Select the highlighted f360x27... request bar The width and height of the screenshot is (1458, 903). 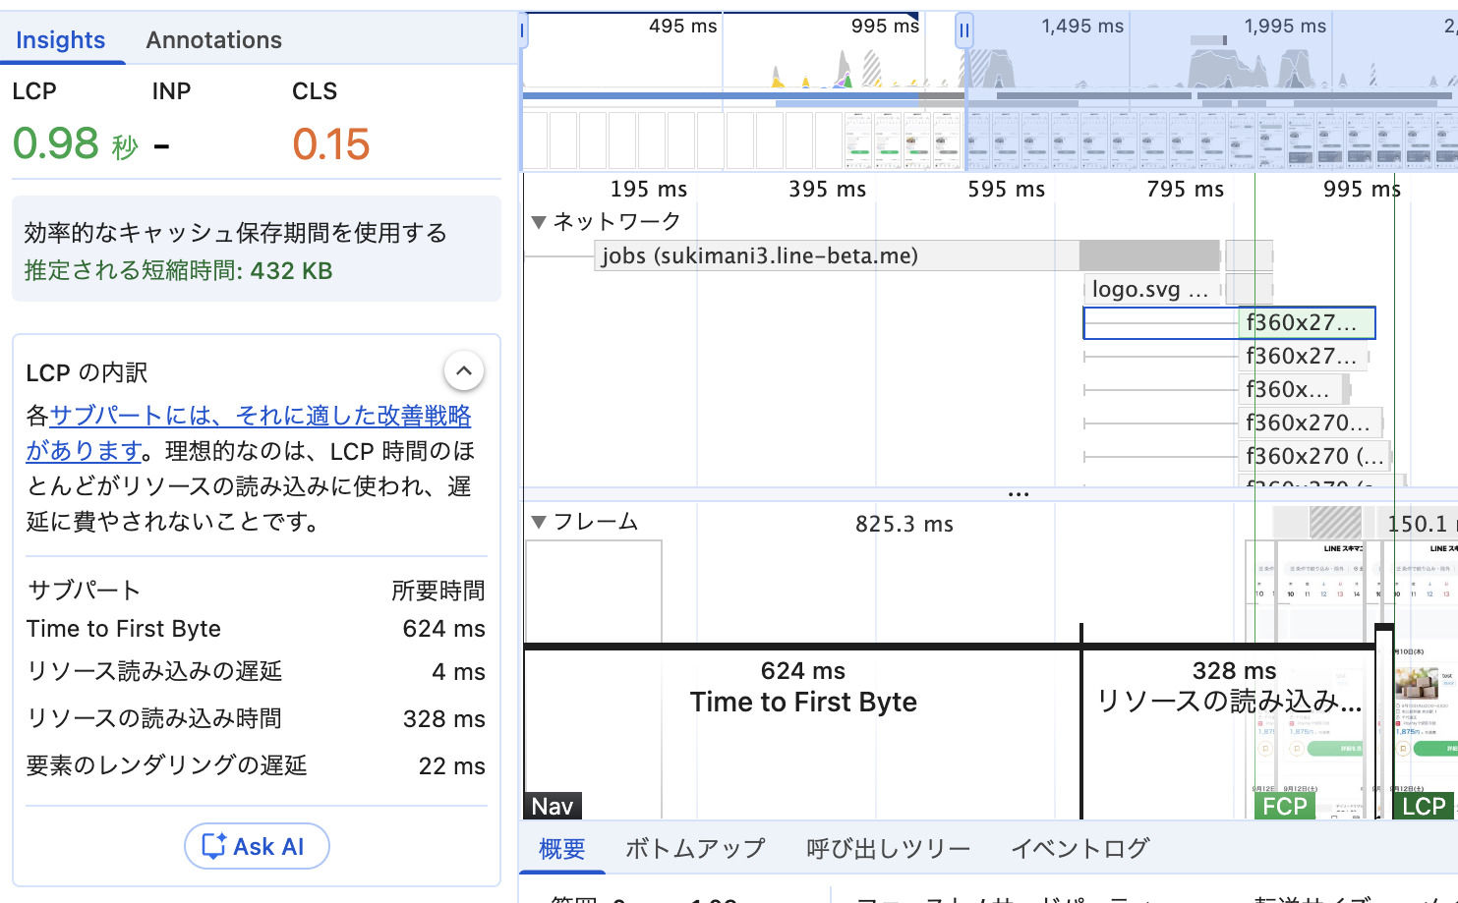click(1229, 322)
